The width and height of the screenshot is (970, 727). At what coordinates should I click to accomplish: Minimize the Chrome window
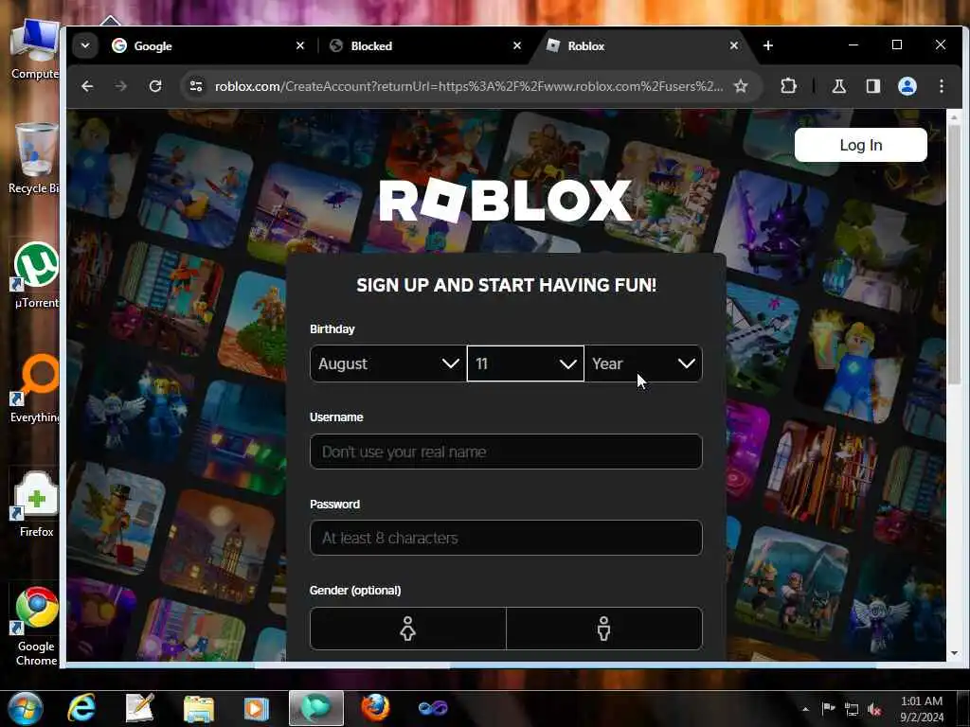853,45
